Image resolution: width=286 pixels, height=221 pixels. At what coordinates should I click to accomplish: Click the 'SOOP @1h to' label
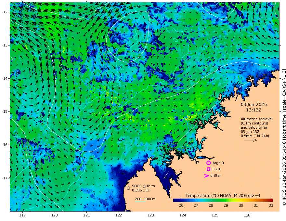coord(143,186)
